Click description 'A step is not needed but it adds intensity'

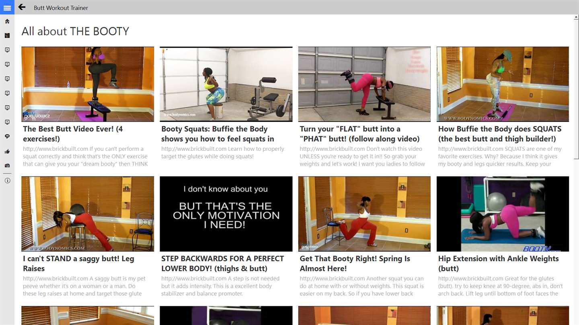[220, 286]
